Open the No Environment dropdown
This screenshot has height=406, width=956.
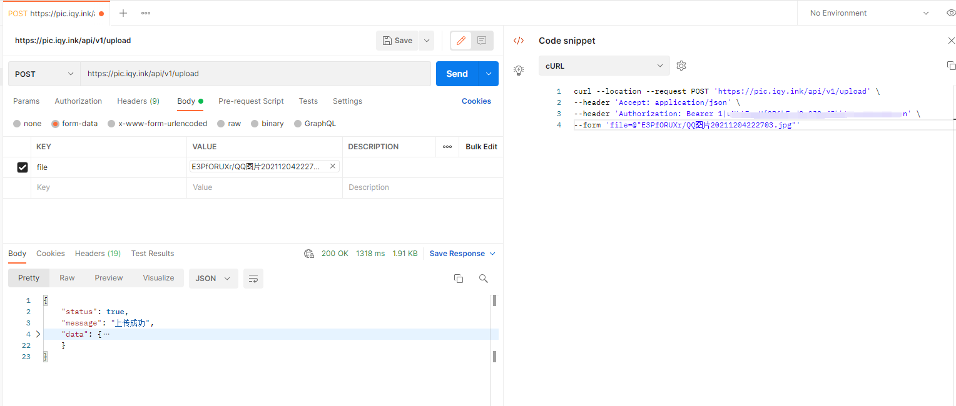(x=870, y=13)
